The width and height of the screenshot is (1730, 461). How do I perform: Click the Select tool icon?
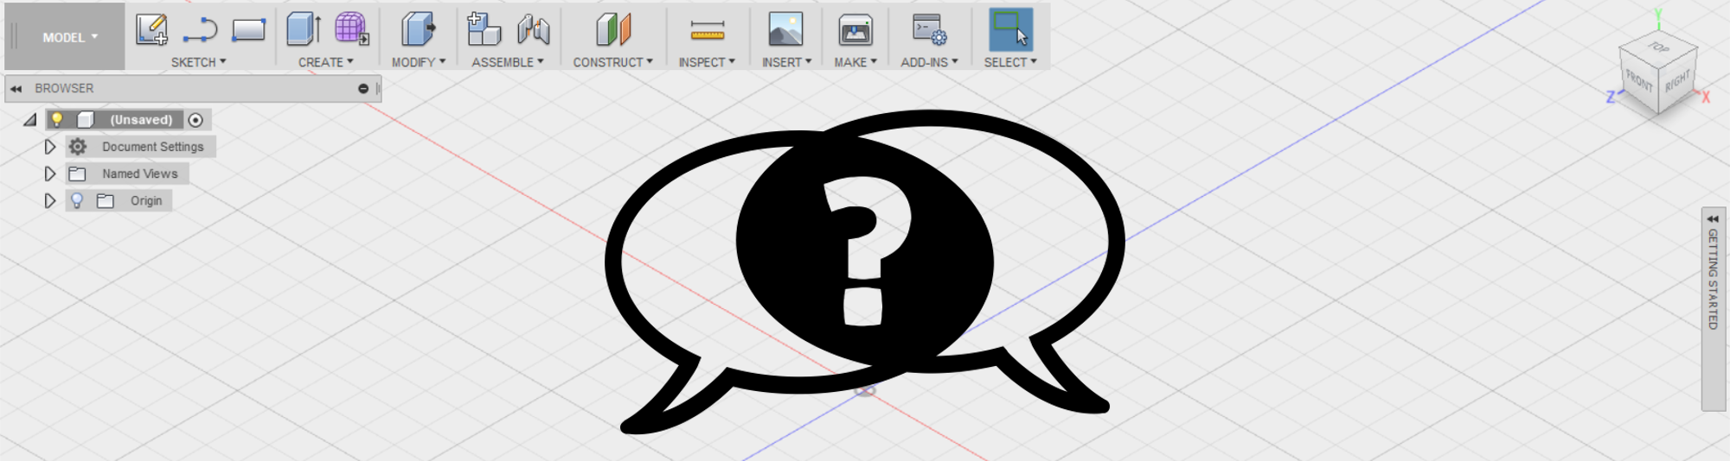(x=1010, y=29)
